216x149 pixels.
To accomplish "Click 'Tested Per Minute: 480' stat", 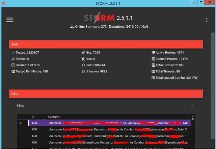I will click(32, 72).
